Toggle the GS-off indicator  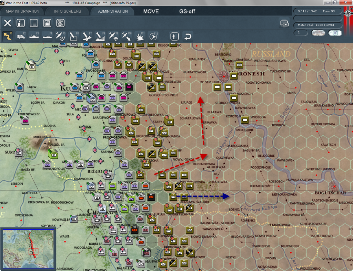click(187, 11)
